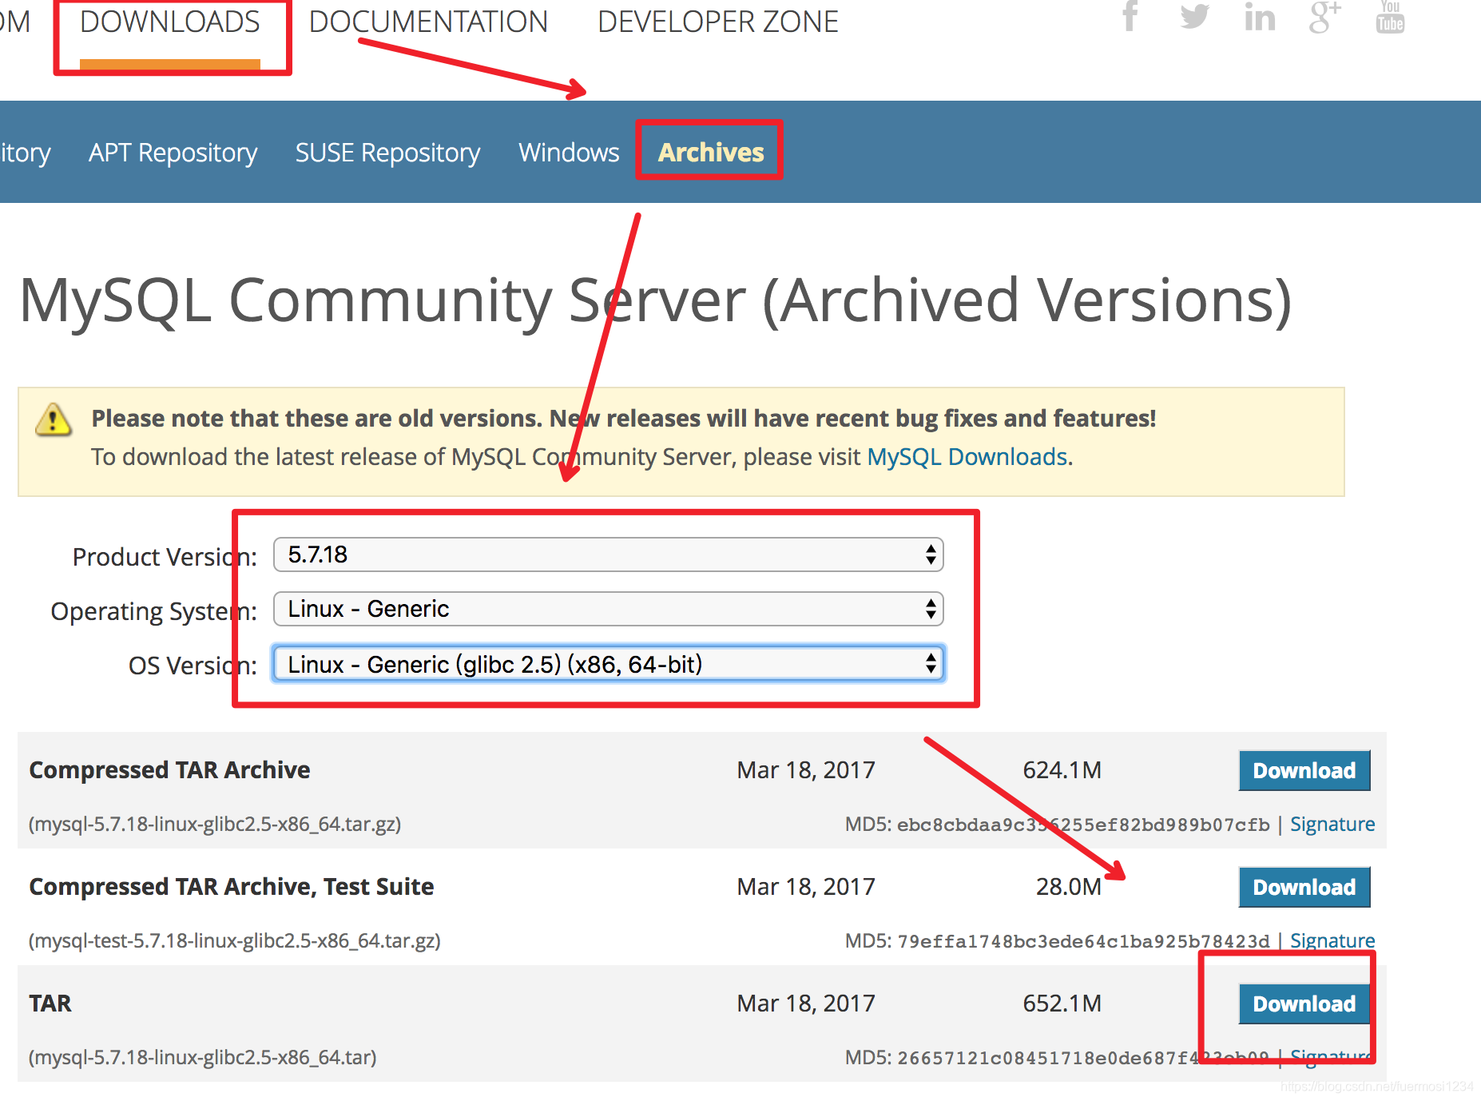Open the SUSE Repository sub-menu item
The width and height of the screenshot is (1481, 1101).
pos(387,152)
